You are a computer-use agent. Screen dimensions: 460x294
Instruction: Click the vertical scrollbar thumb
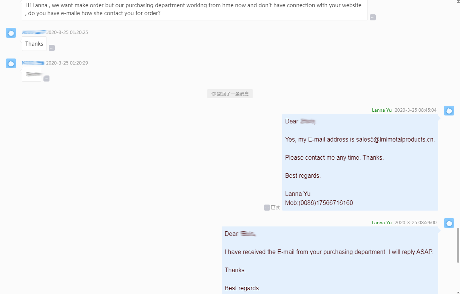(x=458, y=245)
